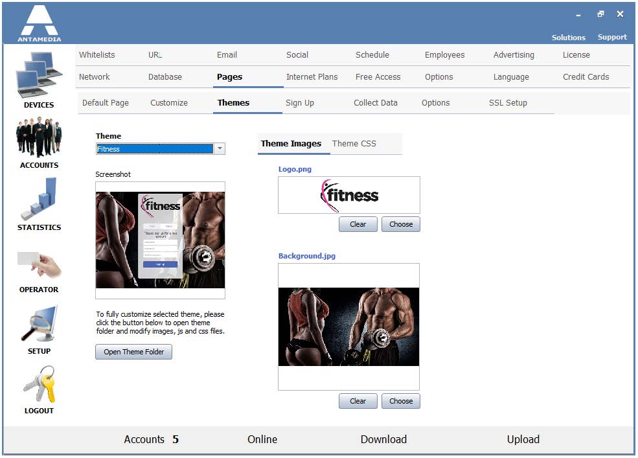Screen dimensions: 638x458
Task: Open the Options tab beside Free Access
Action: [x=439, y=77]
